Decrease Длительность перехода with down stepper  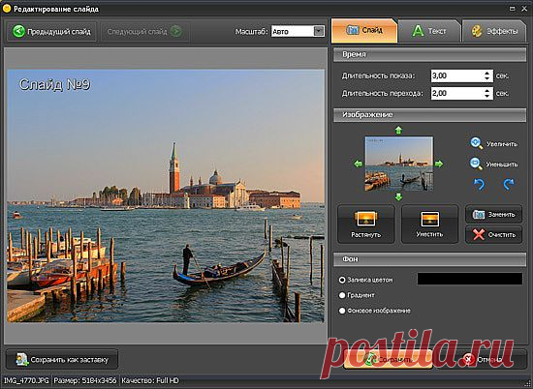pyautogui.click(x=487, y=96)
